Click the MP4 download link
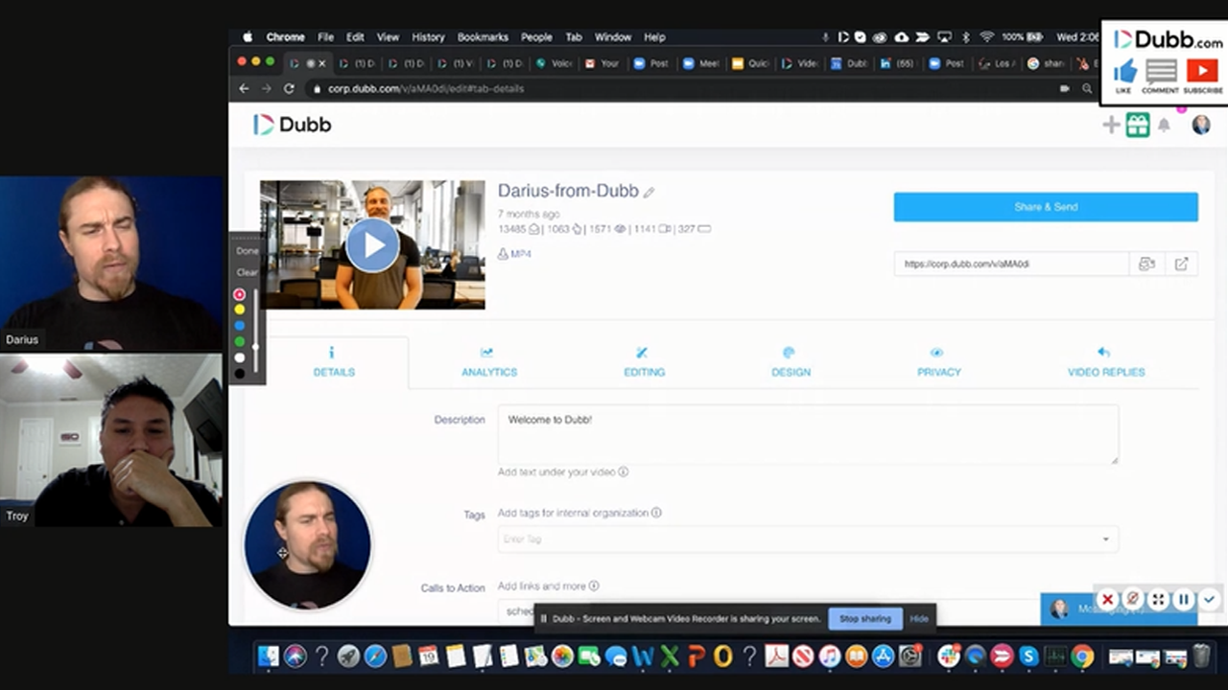 click(514, 254)
